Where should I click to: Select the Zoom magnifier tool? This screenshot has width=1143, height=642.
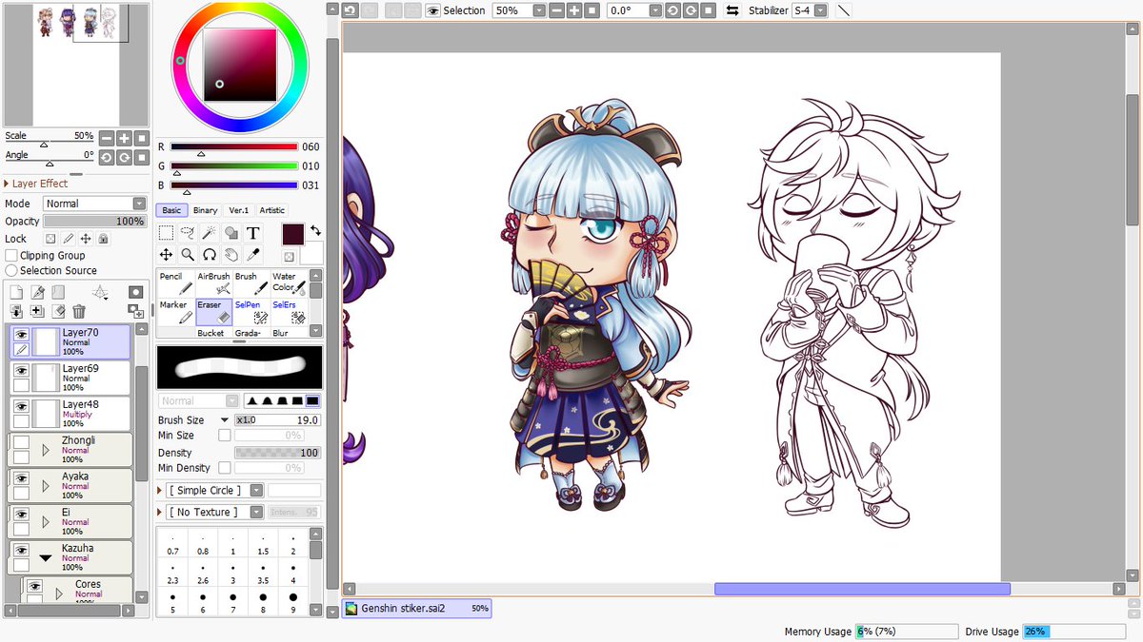point(188,254)
